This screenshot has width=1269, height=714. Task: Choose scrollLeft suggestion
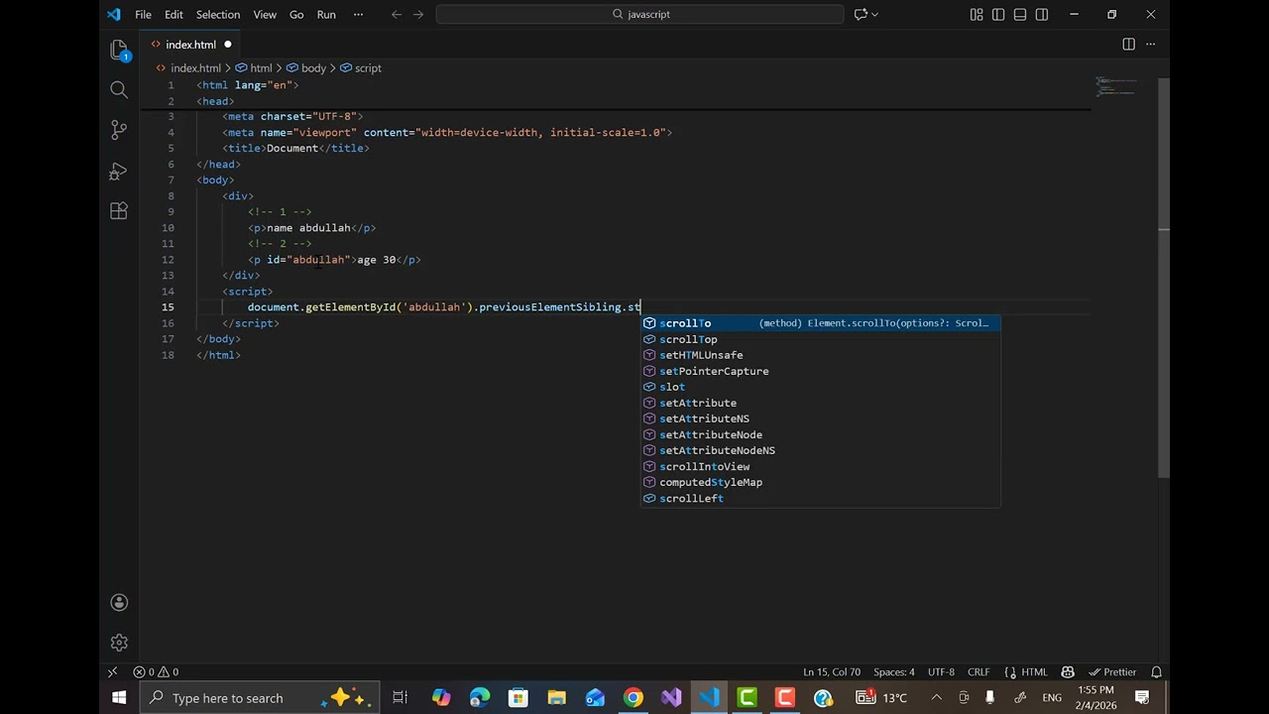tap(820, 498)
